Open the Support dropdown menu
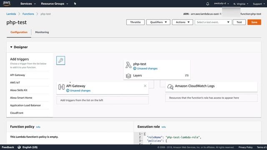The width and height of the screenshot is (267, 150). point(259,4)
